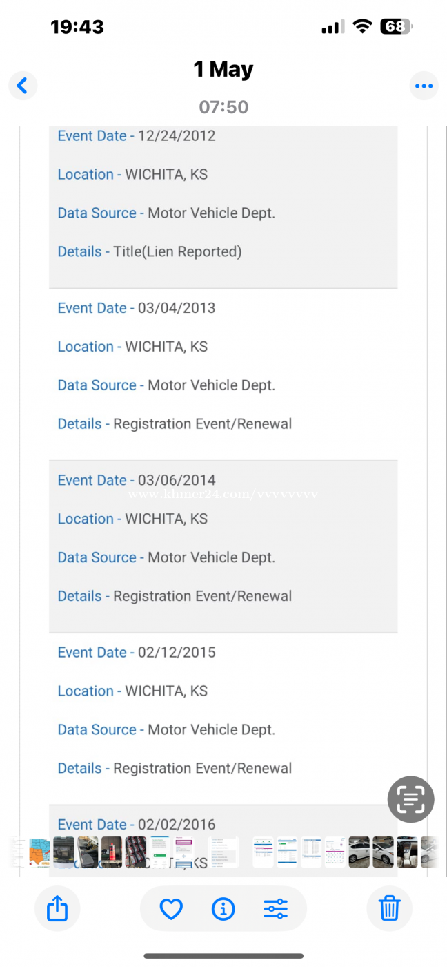This screenshot has height=967, width=447.
Task: Select the first white car thumbnail
Action: (x=359, y=852)
